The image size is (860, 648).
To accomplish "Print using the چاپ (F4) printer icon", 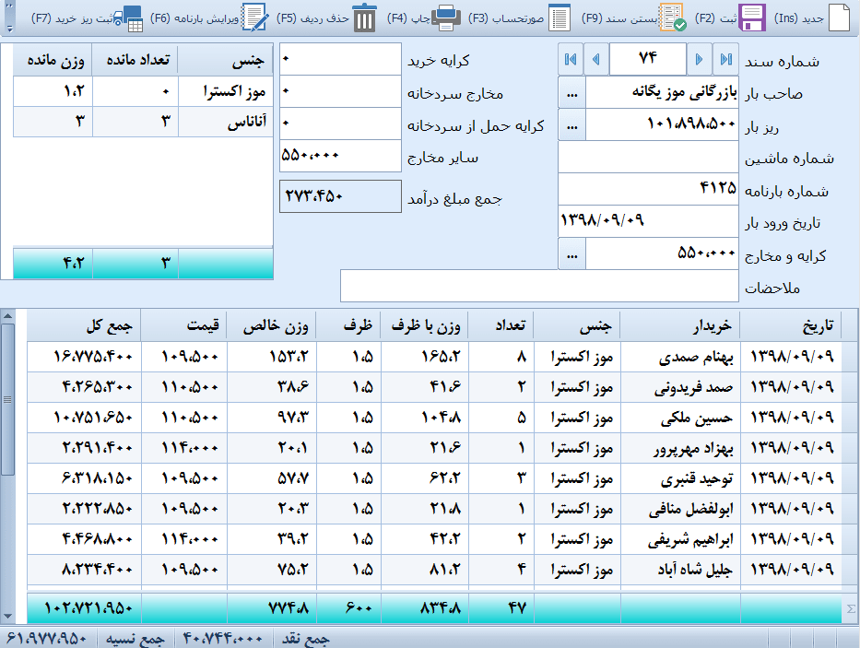I will (x=447, y=18).
